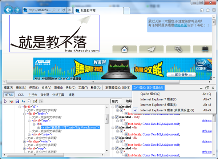Go forward with the browser forward arrow
Screen dimensions: 218x159
17,10
